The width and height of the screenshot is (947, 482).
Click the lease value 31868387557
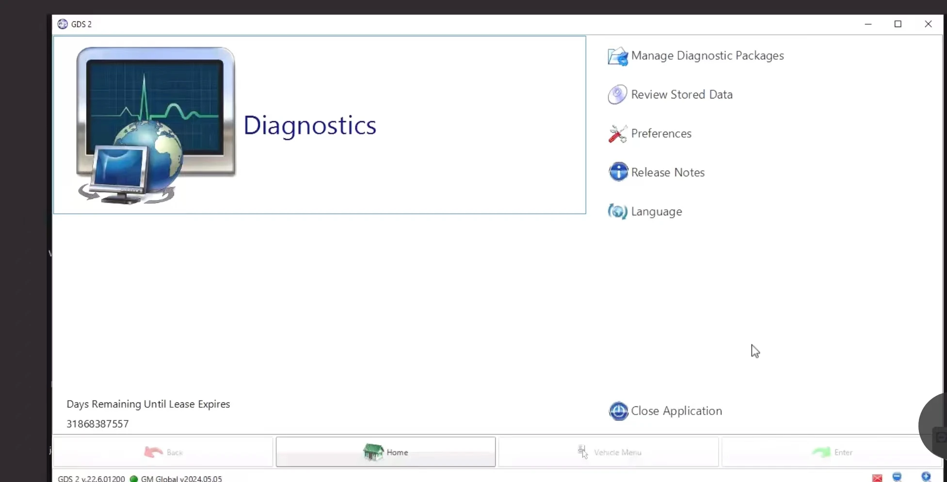coord(97,424)
